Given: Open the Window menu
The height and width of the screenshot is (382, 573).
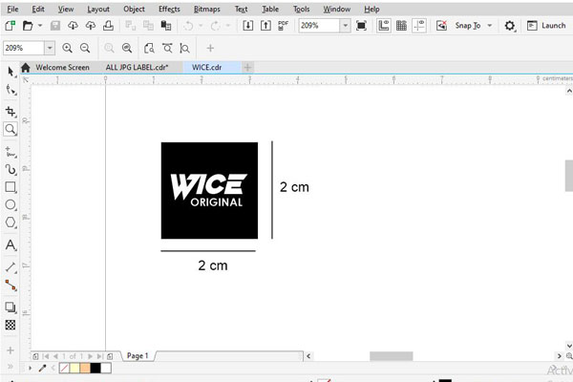Looking at the screenshot, I should (336, 10).
